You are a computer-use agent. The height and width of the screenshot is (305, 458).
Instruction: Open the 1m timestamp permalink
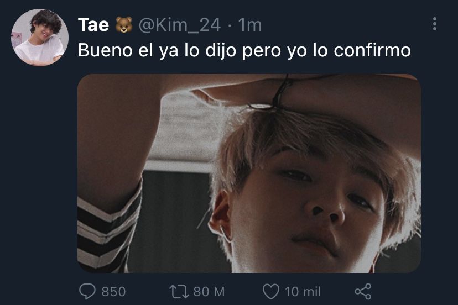249,25
